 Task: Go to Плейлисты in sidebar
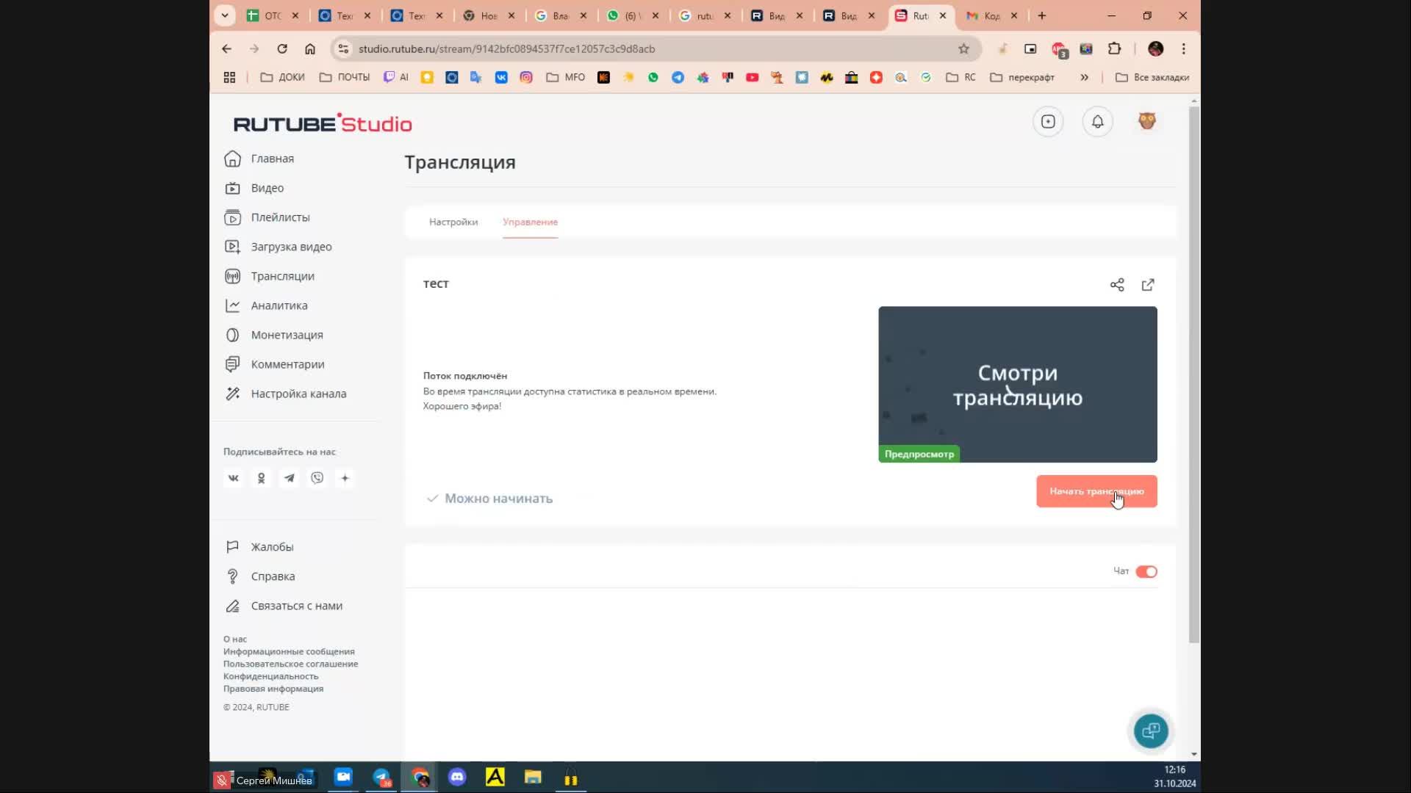(268, 217)
